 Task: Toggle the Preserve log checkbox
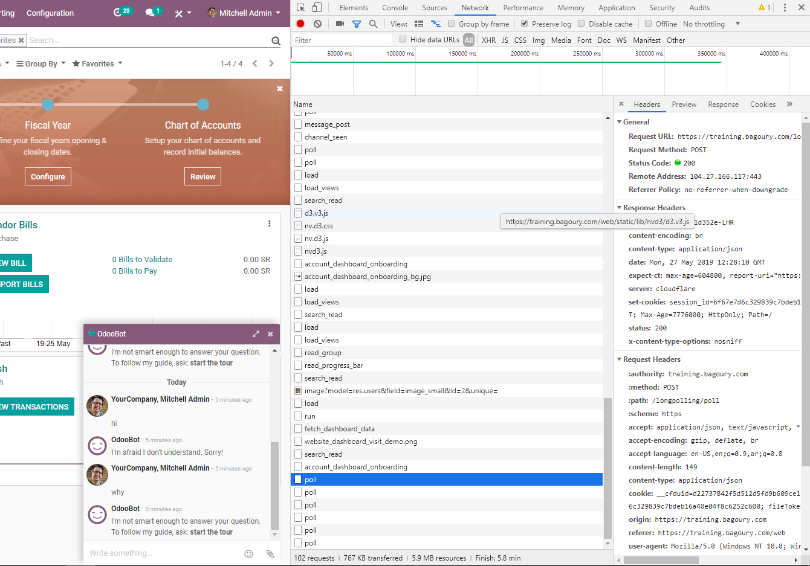click(x=524, y=24)
